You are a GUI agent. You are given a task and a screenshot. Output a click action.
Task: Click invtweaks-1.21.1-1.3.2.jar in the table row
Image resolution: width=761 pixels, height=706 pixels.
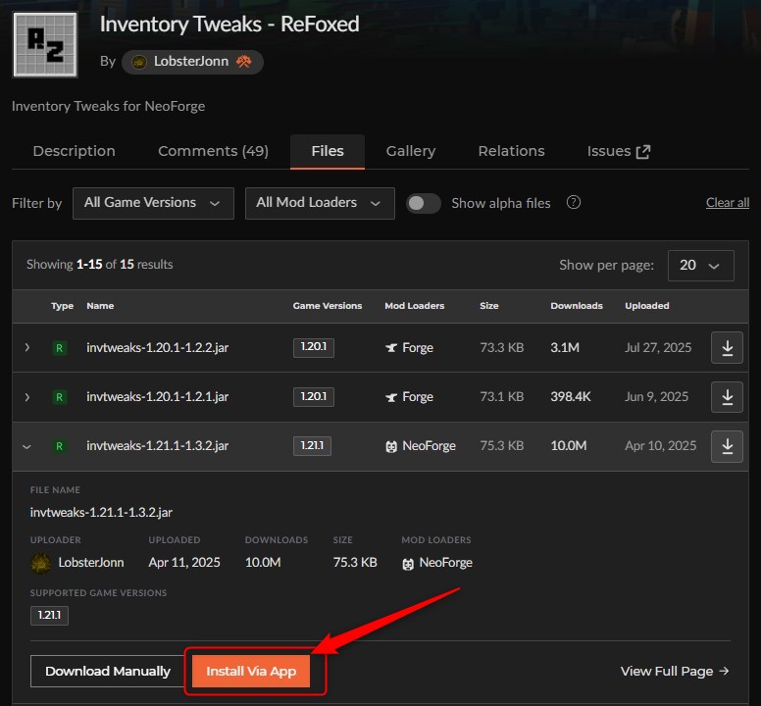click(x=157, y=446)
